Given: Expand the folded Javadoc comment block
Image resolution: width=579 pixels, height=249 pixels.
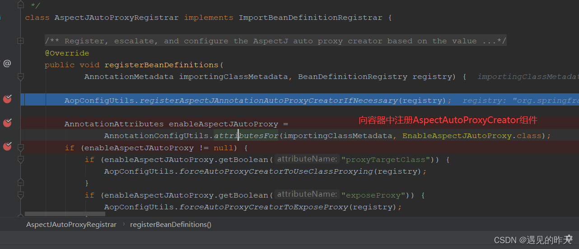Looking at the screenshot, I should point(20,41).
